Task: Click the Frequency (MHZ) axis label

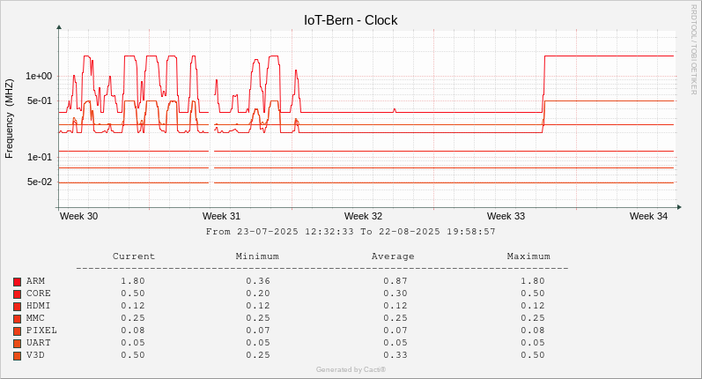Action: point(9,119)
